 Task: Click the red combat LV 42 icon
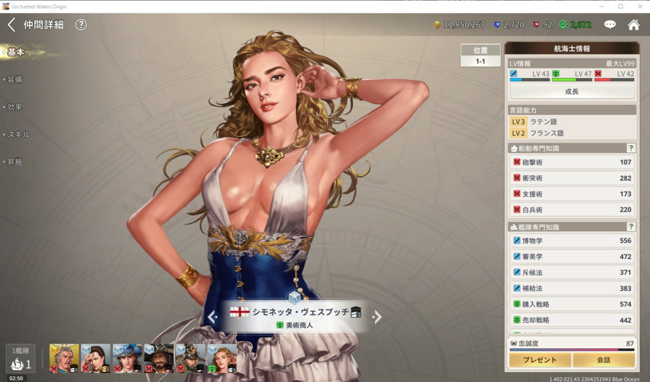click(x=598, y=74)
